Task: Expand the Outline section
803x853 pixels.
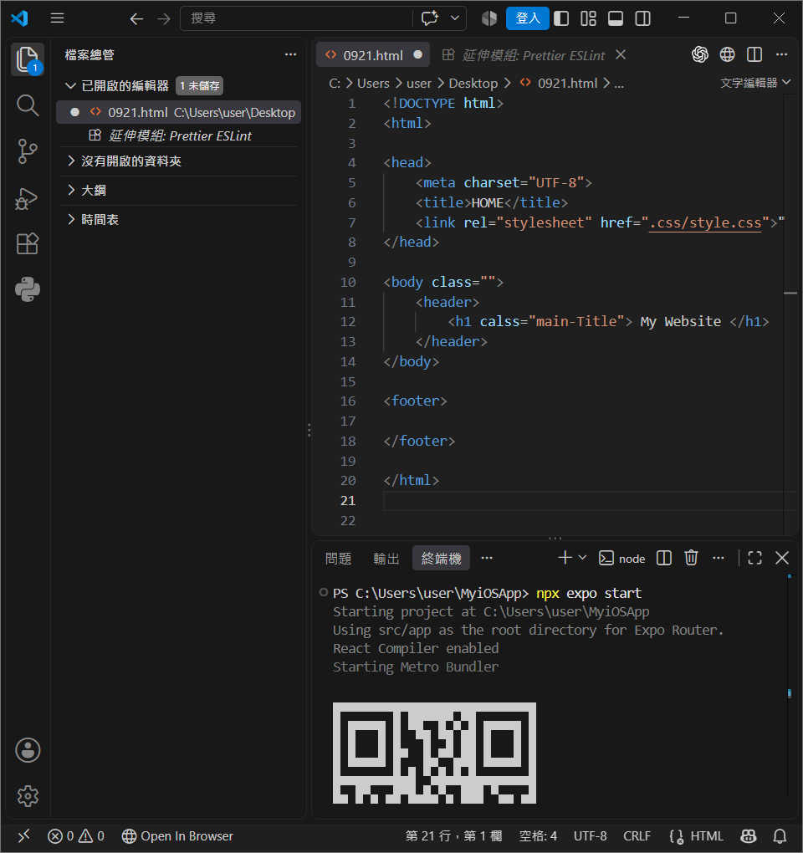Action: (x=70, y=191)
